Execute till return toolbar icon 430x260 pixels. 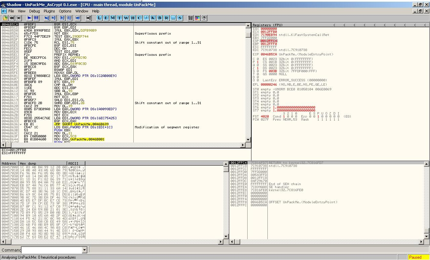pyautogui.click(x=78, y=18)
